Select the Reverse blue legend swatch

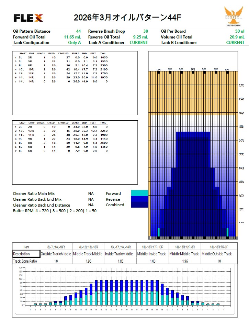click(x=139, y=199)
